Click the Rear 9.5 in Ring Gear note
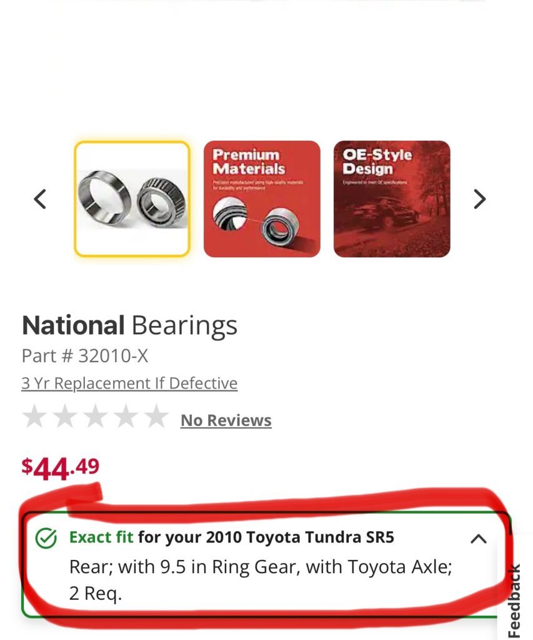 [261, 579]
